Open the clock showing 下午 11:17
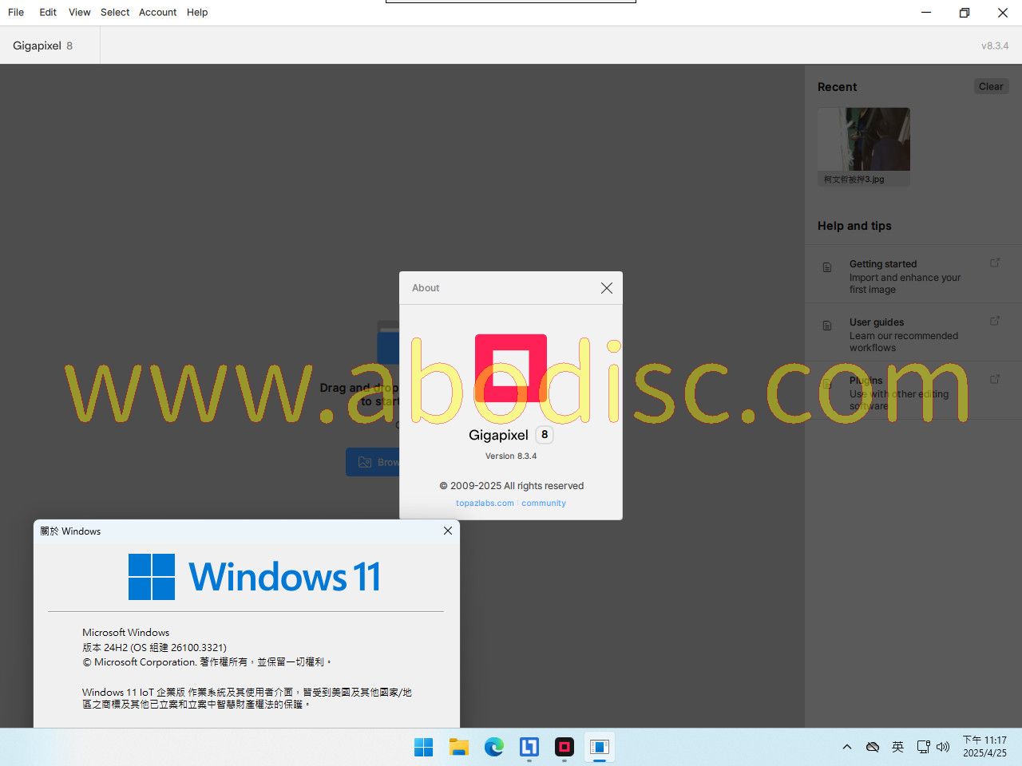1022x766 pixels. [984, 747]
